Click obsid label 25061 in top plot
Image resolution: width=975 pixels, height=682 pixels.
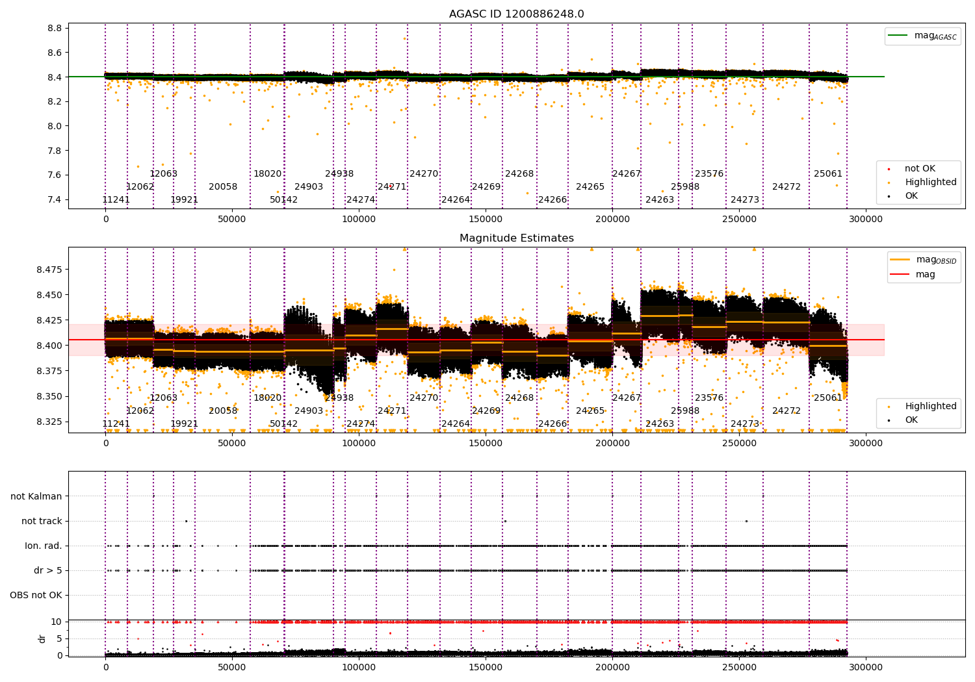coord(828,173)
